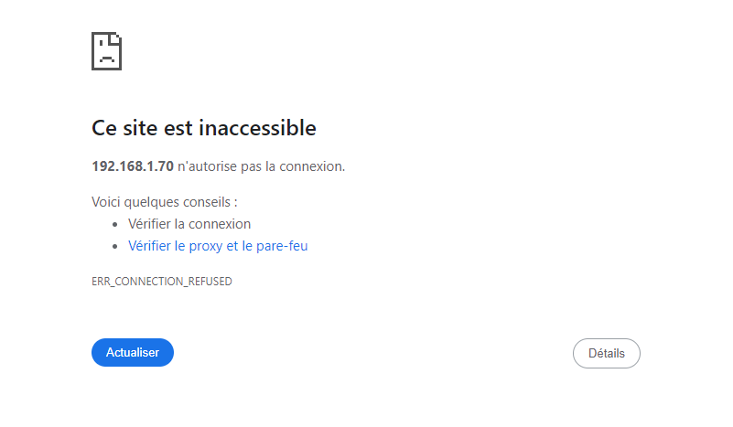Screen dimensions: 733x427
Task: Open the Vérifier le proxy et le pare-feu link
Action: [218, 246]
